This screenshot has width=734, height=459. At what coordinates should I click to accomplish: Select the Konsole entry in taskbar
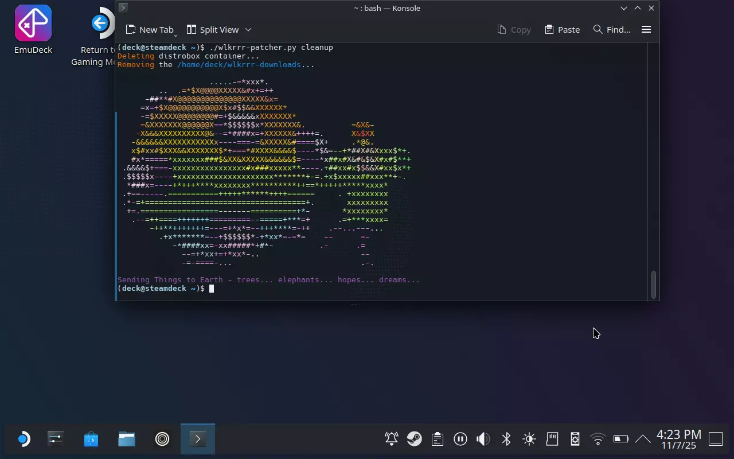198,439
